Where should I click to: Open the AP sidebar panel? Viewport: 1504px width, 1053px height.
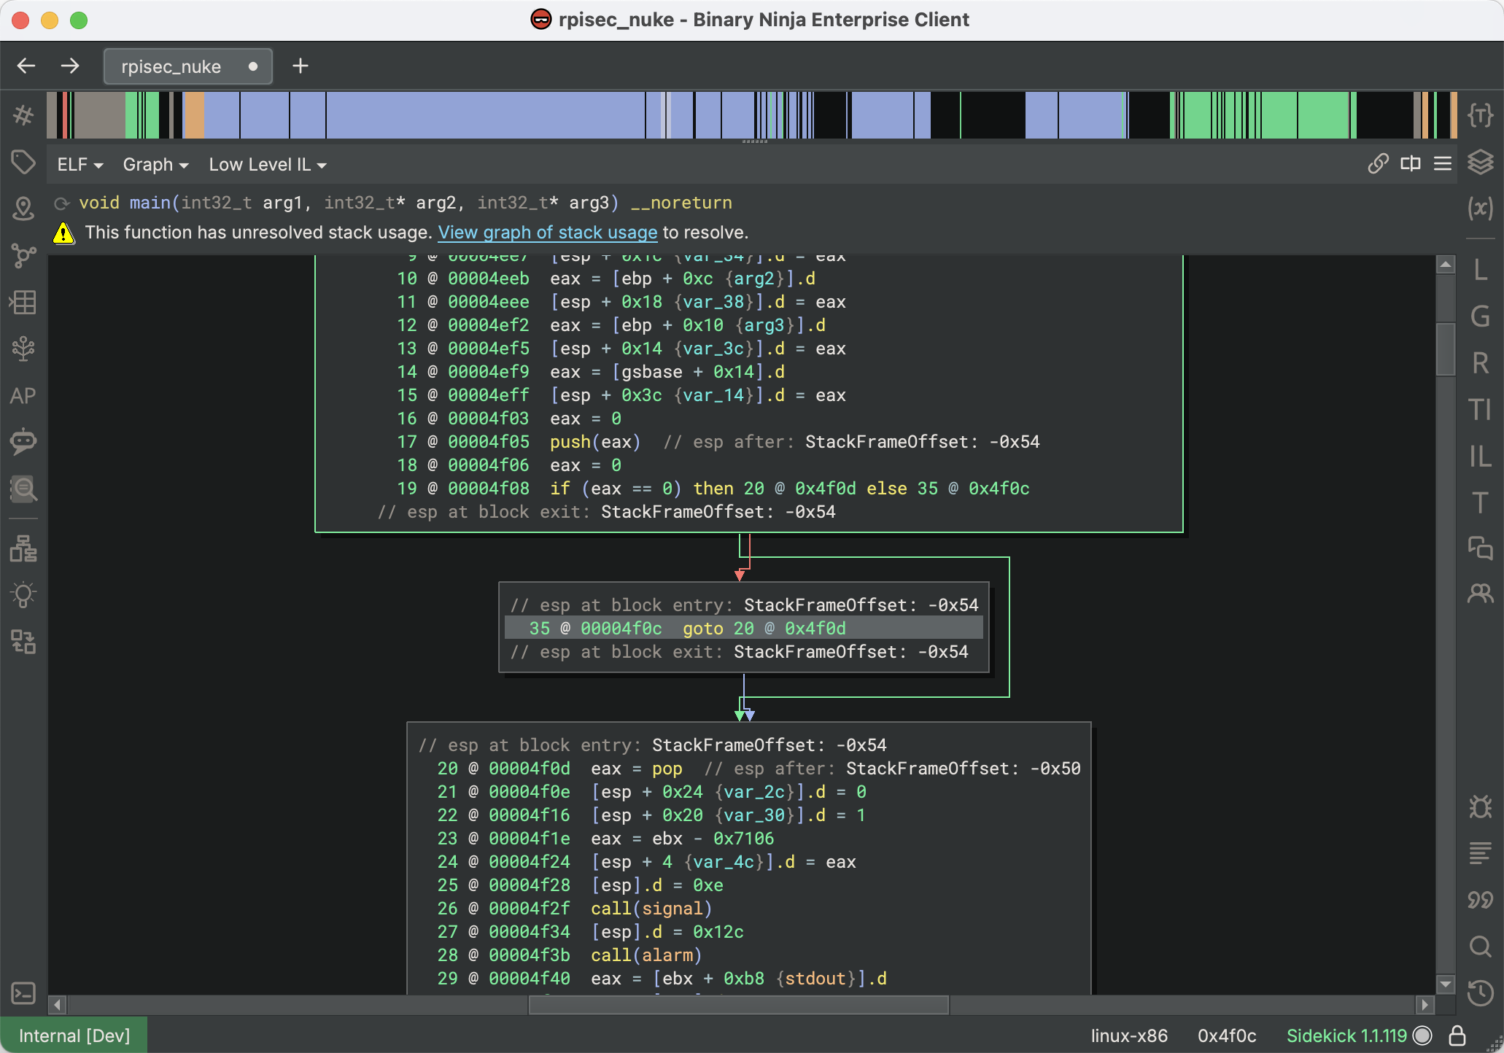23,395
